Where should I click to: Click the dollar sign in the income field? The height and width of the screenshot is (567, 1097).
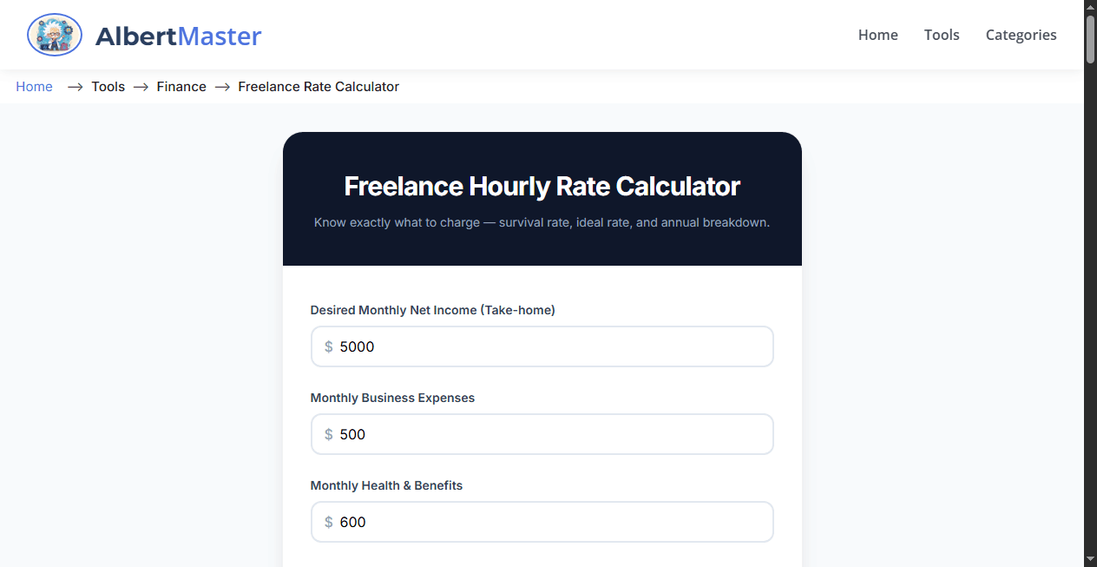coord(329,346)
